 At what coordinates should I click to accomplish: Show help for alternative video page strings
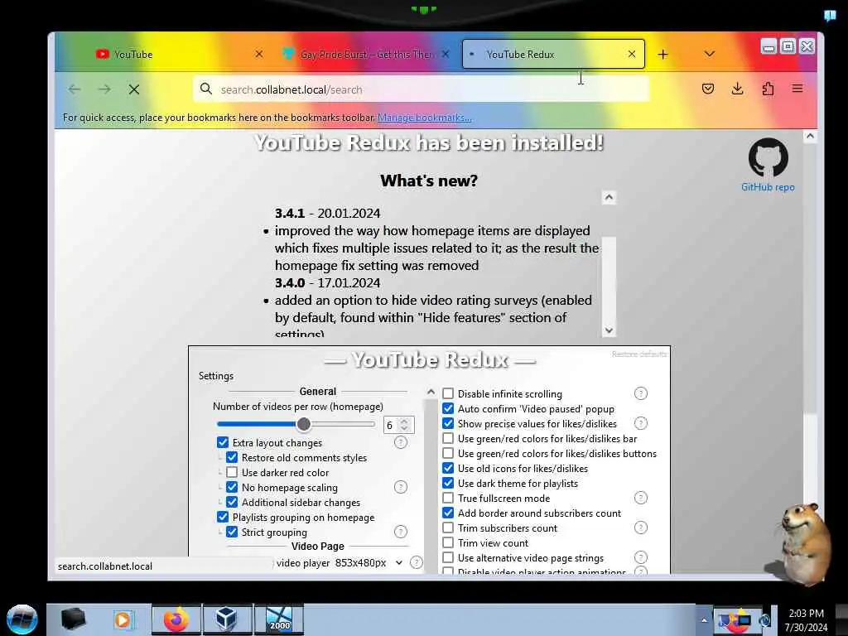pos(640,557)
